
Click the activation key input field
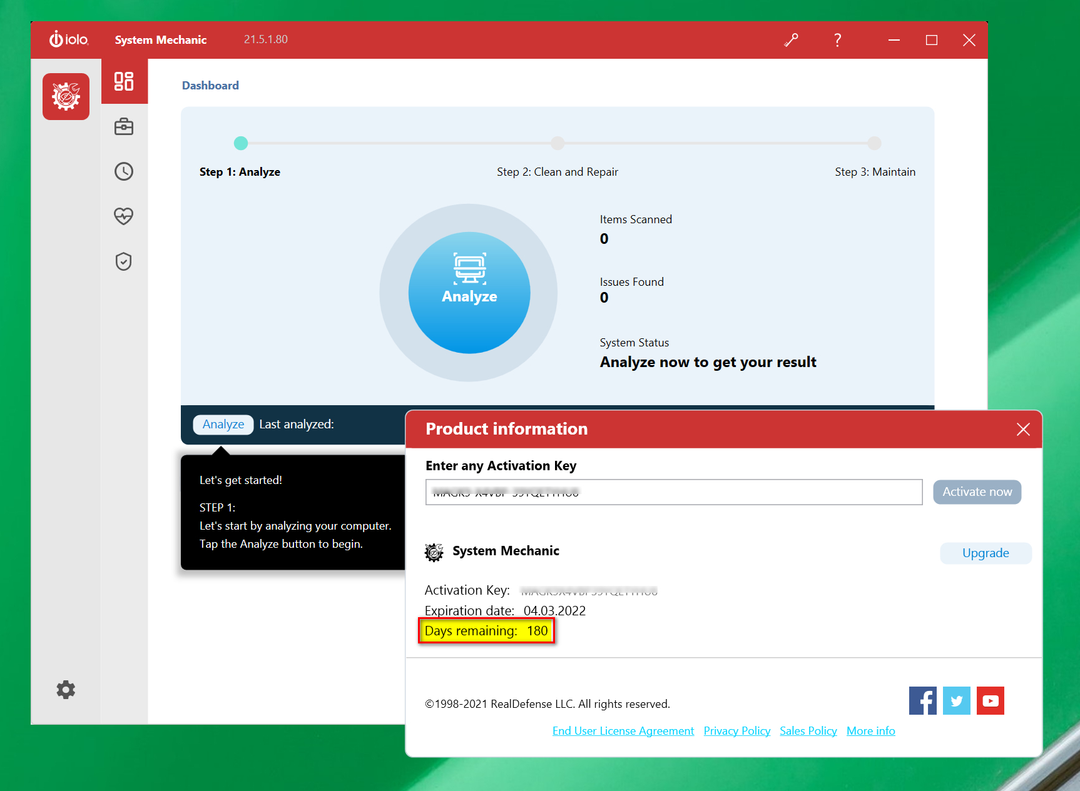coord(673,492)
